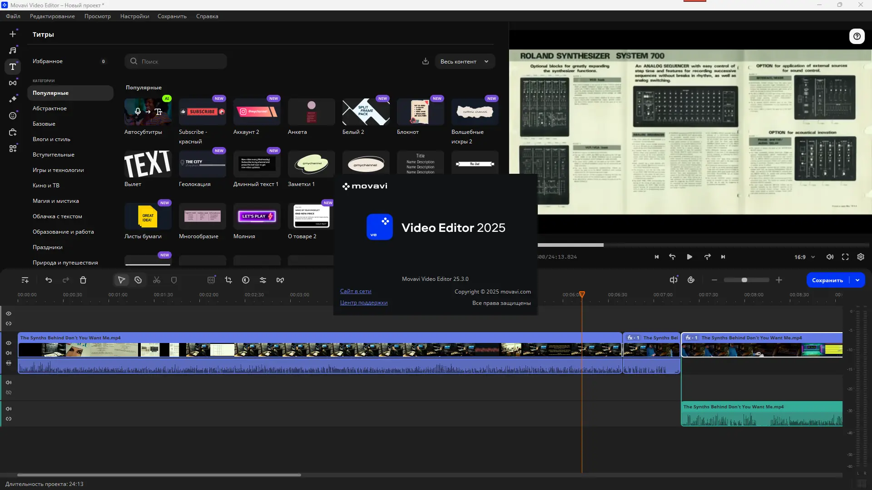Image resolution: width=872 pixels, height=490 pixels.
Task: Open the Stickers tab with smiley icon
Action: point(13,116)
